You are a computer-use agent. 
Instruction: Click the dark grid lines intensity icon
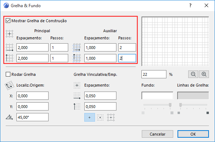pos(207,113)
